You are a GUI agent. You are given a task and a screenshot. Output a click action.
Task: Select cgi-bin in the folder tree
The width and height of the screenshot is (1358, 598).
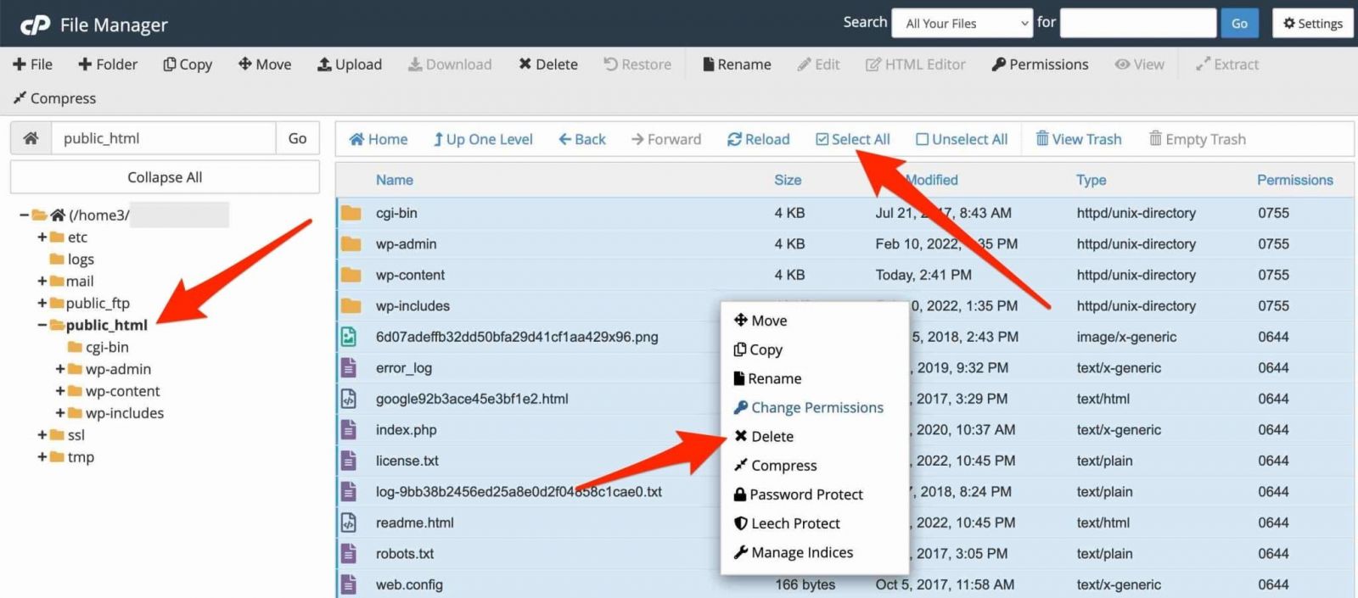coord(107,348)
